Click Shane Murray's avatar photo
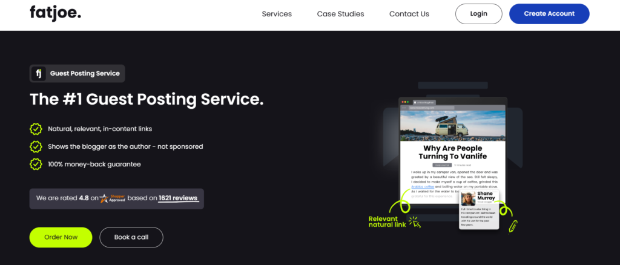This screenshot has height=265, width=620. click(x=469, y=198)
